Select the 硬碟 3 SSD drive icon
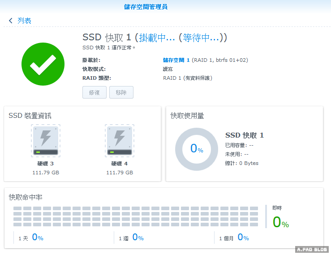The image size is (331, 255). pos(46,141)
